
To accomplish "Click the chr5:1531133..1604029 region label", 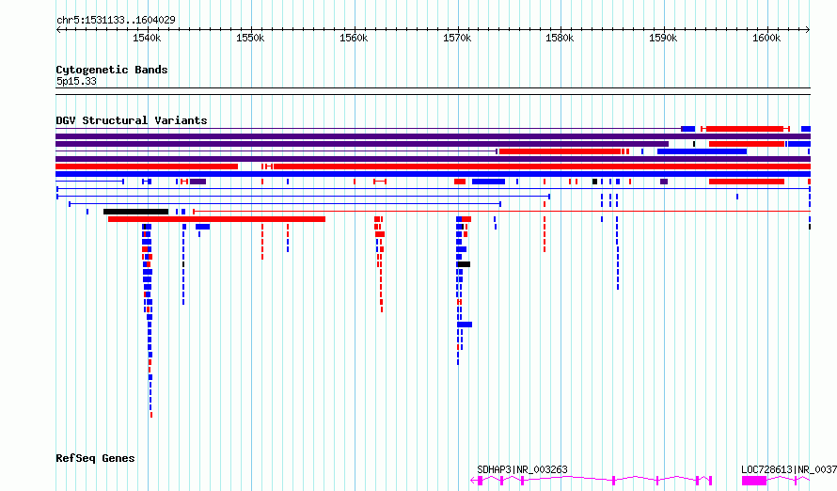I will [116, 20].
